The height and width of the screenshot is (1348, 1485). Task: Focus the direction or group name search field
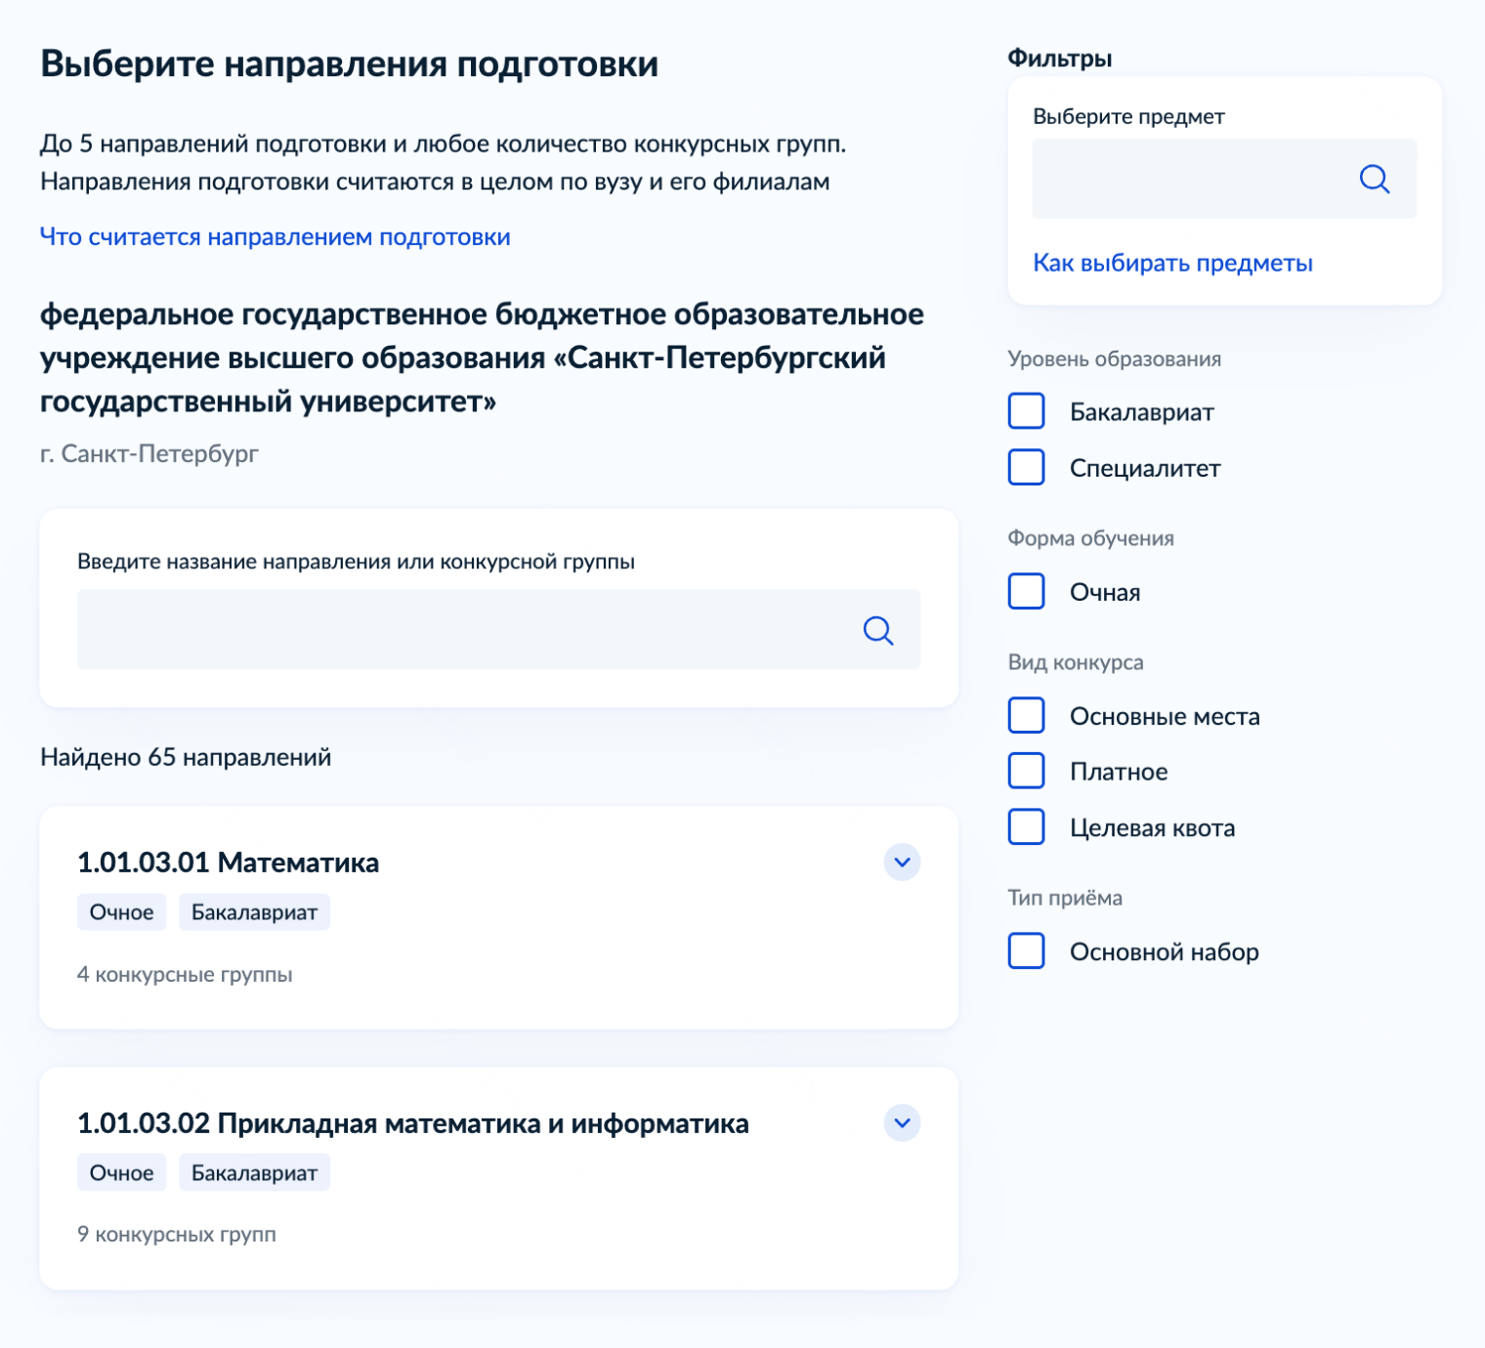(x=498, y=629)
